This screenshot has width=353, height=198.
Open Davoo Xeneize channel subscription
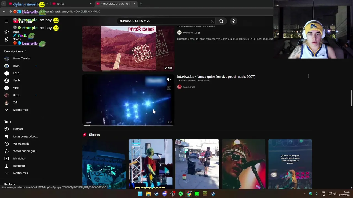click(x=21, y=58)
